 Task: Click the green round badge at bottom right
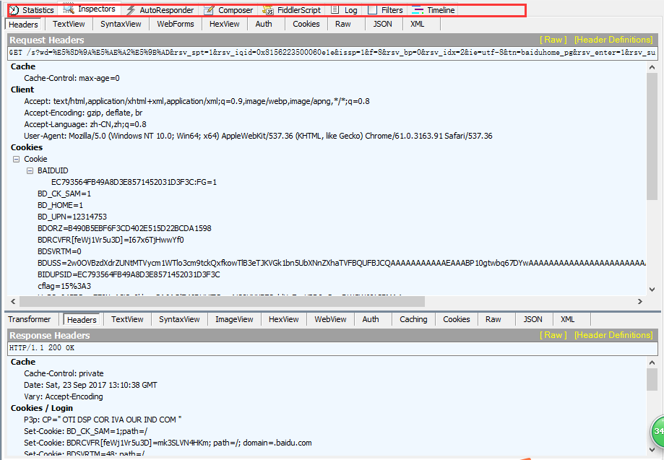pos(657,430)
